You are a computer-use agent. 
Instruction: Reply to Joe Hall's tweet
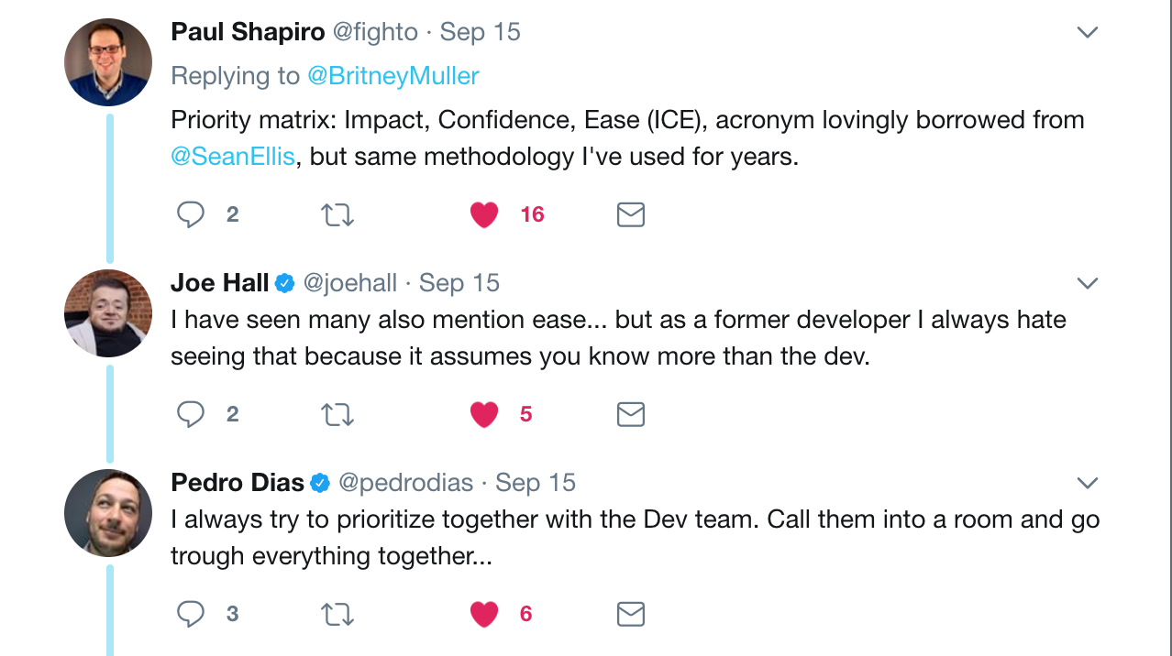pos(191,414)
